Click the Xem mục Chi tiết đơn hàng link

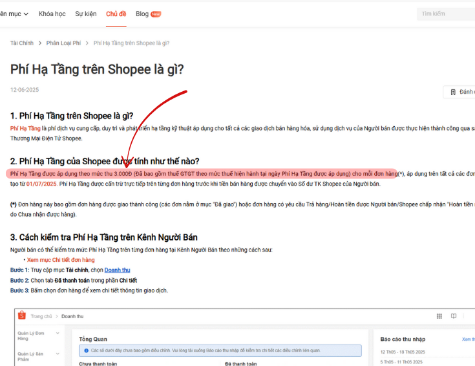[x=61, y=260]
